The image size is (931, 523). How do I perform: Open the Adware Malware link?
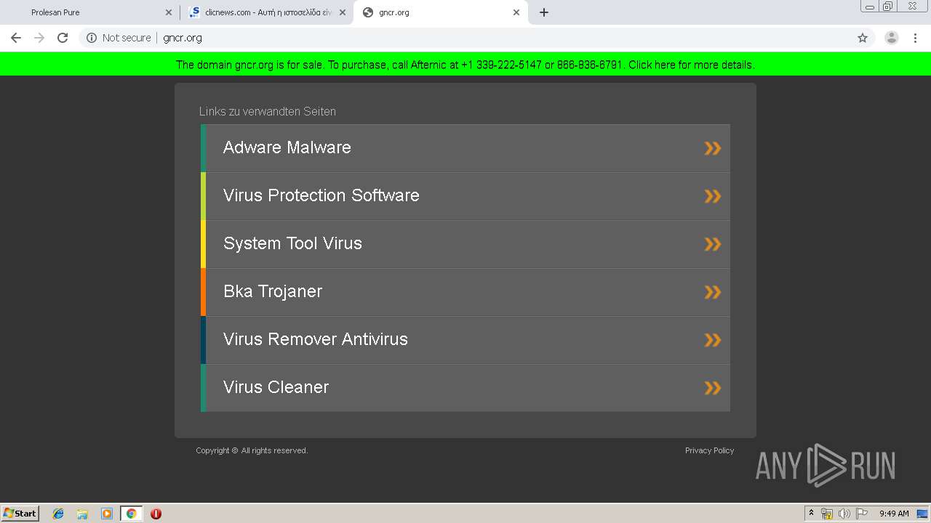pyautogui.click(x=465, y=148)
